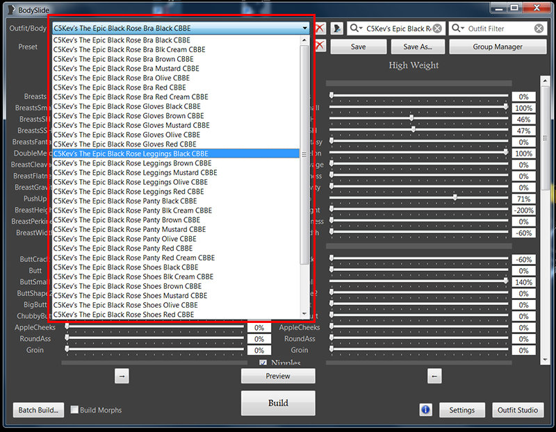
Task: Click the dropdown list scroll down arrow
Action: (x=304, y=314)
